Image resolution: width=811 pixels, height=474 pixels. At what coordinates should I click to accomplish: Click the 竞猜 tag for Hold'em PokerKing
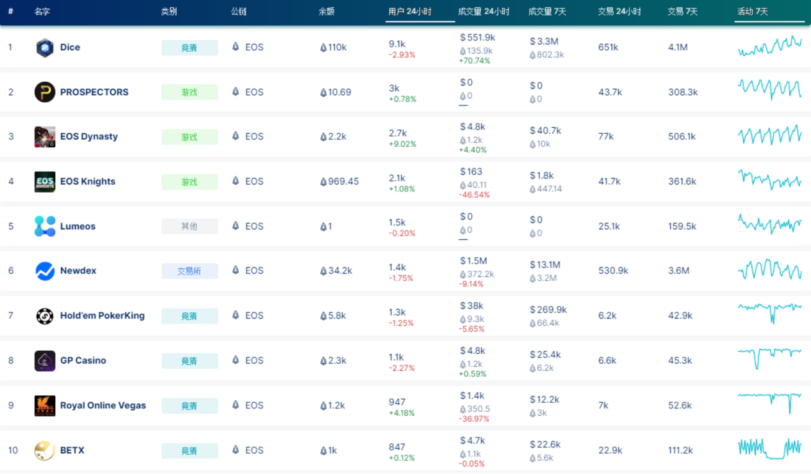tap(190, 316)
